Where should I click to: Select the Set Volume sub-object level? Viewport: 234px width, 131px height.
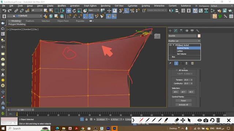pyautogui.click(x=181, y=54)
